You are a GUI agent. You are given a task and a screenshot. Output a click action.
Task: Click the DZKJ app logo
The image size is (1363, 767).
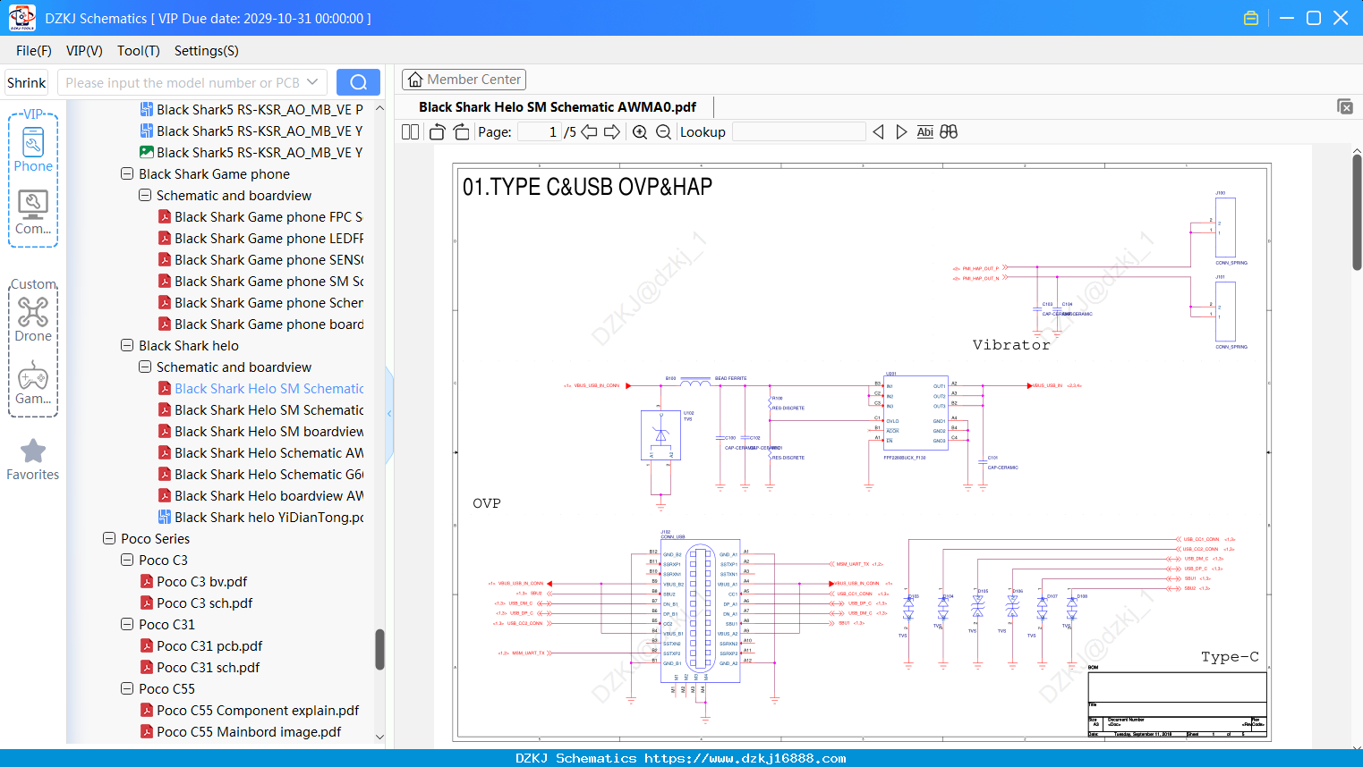[x=21, y=18]
